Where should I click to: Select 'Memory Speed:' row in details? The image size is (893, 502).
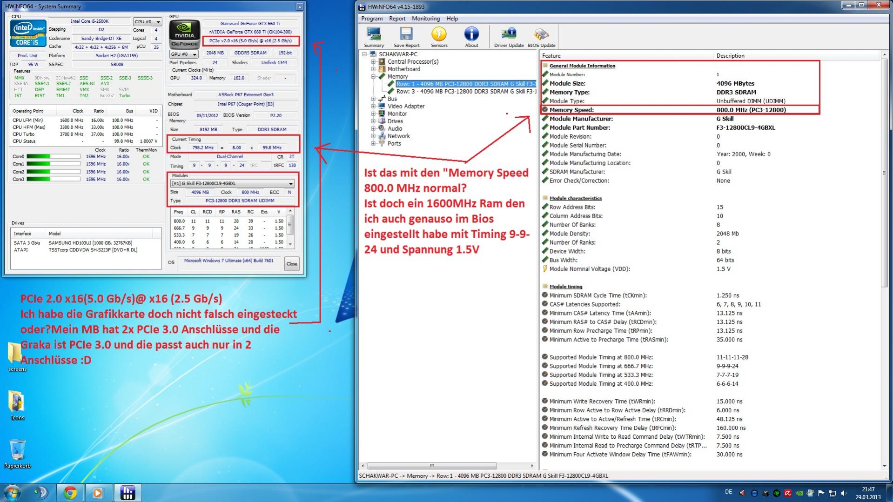pos(680,110)
